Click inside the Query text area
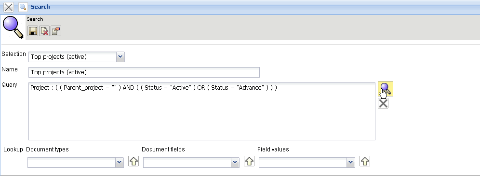This screenshot has height=176, width=480. [202, 111]
